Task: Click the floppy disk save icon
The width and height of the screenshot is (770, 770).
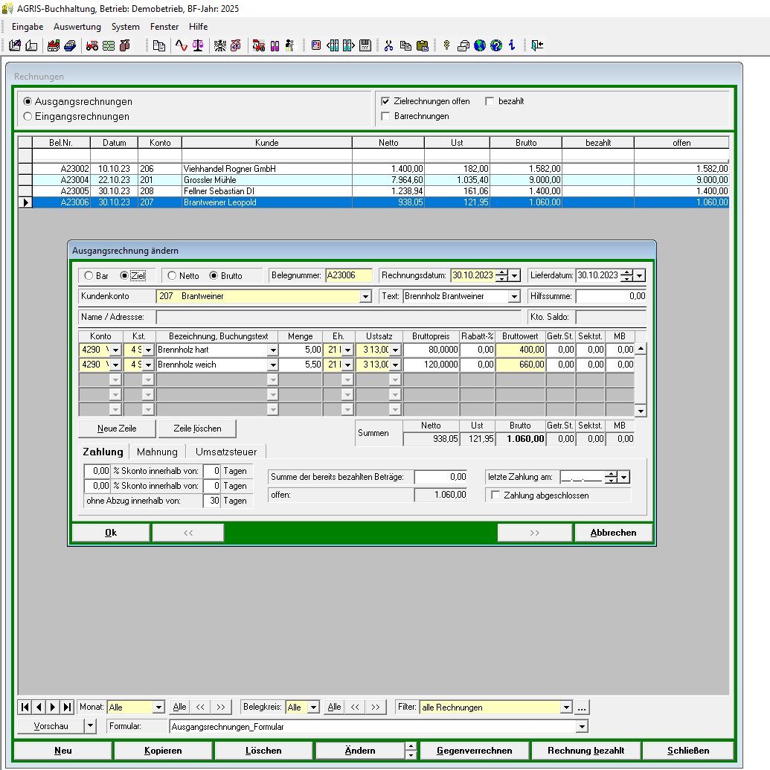Action: click(x=365, y=45)
